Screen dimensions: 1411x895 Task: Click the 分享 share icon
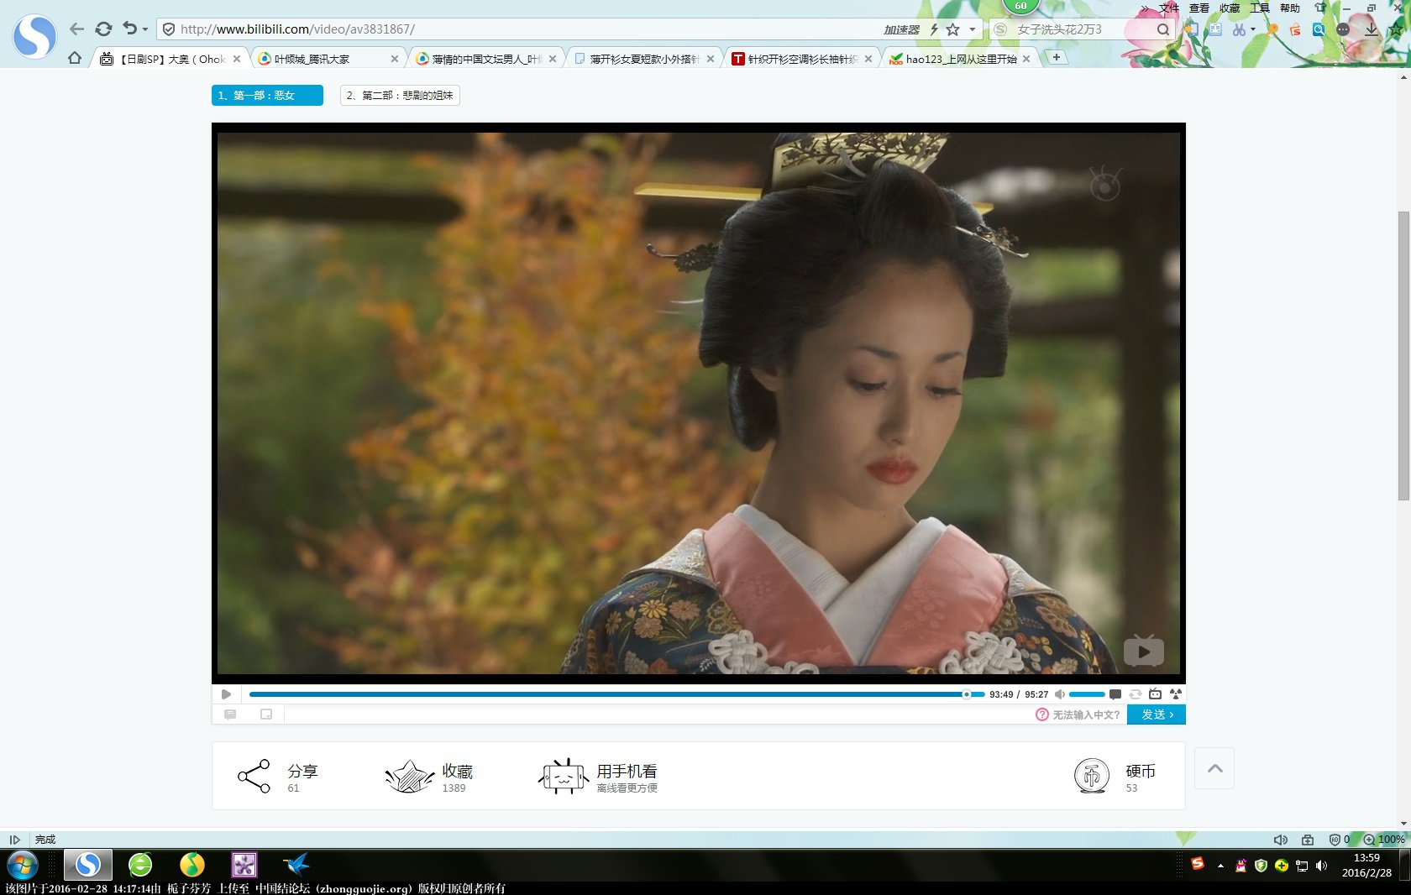[254, 776]
